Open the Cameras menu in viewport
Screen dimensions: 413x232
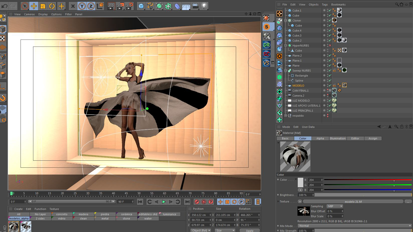point(29,14)
